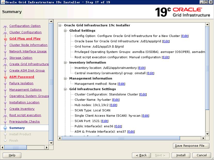This screenshot has height=160, width=214.
Task: Open the Configuration Option step
Action: click(x=25, y=26)
